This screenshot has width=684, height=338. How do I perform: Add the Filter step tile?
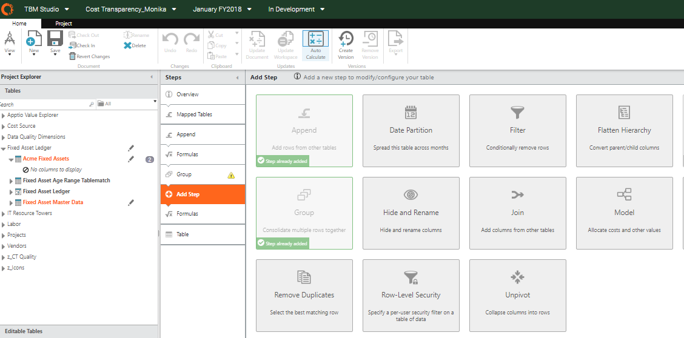coord(518,131)
